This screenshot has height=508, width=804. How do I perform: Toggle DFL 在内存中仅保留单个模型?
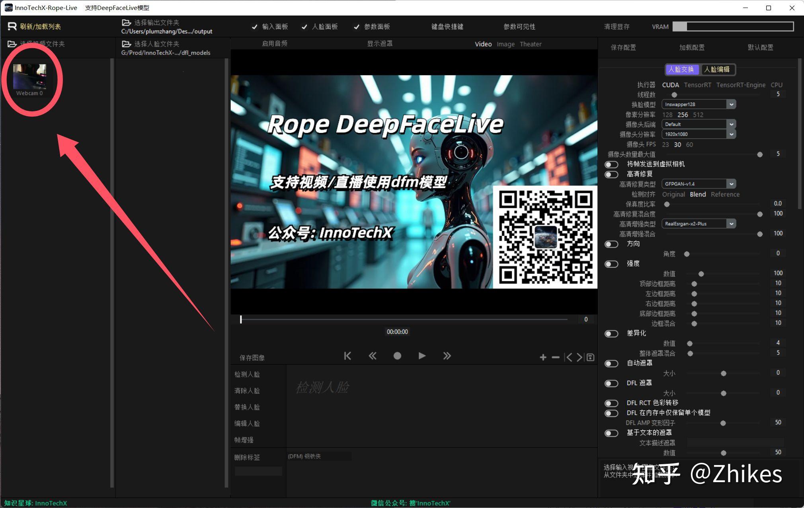(x=611, y=413)
